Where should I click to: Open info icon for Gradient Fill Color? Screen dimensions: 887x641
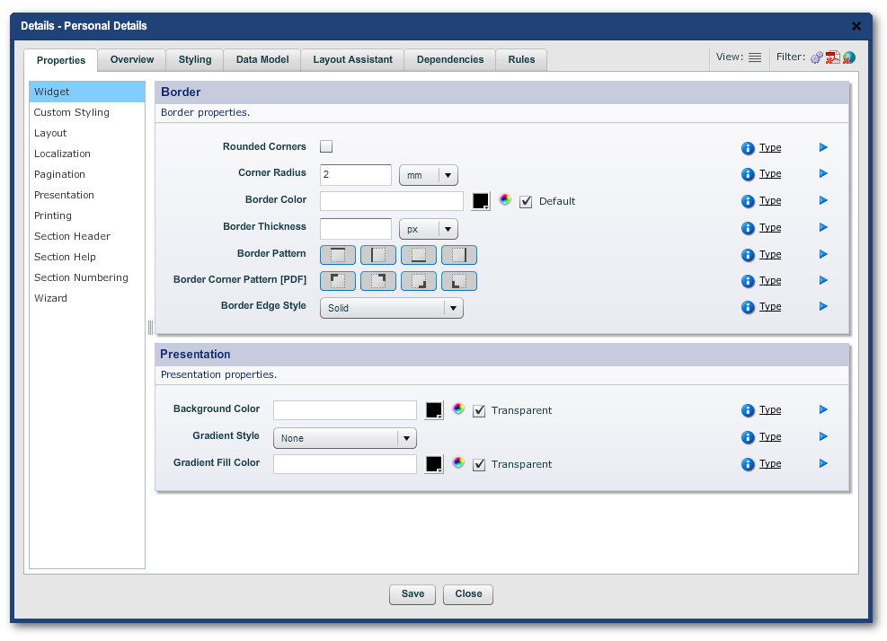coord(748,464)
